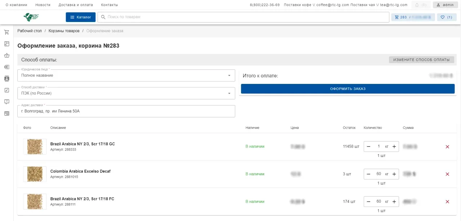The width and height of the screenshot is (461, 221).
Task: Click the Excel export icon in the sidebar
Action: coord(6,67)
